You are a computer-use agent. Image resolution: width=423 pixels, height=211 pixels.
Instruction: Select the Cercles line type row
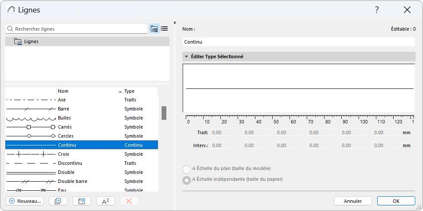65,136
